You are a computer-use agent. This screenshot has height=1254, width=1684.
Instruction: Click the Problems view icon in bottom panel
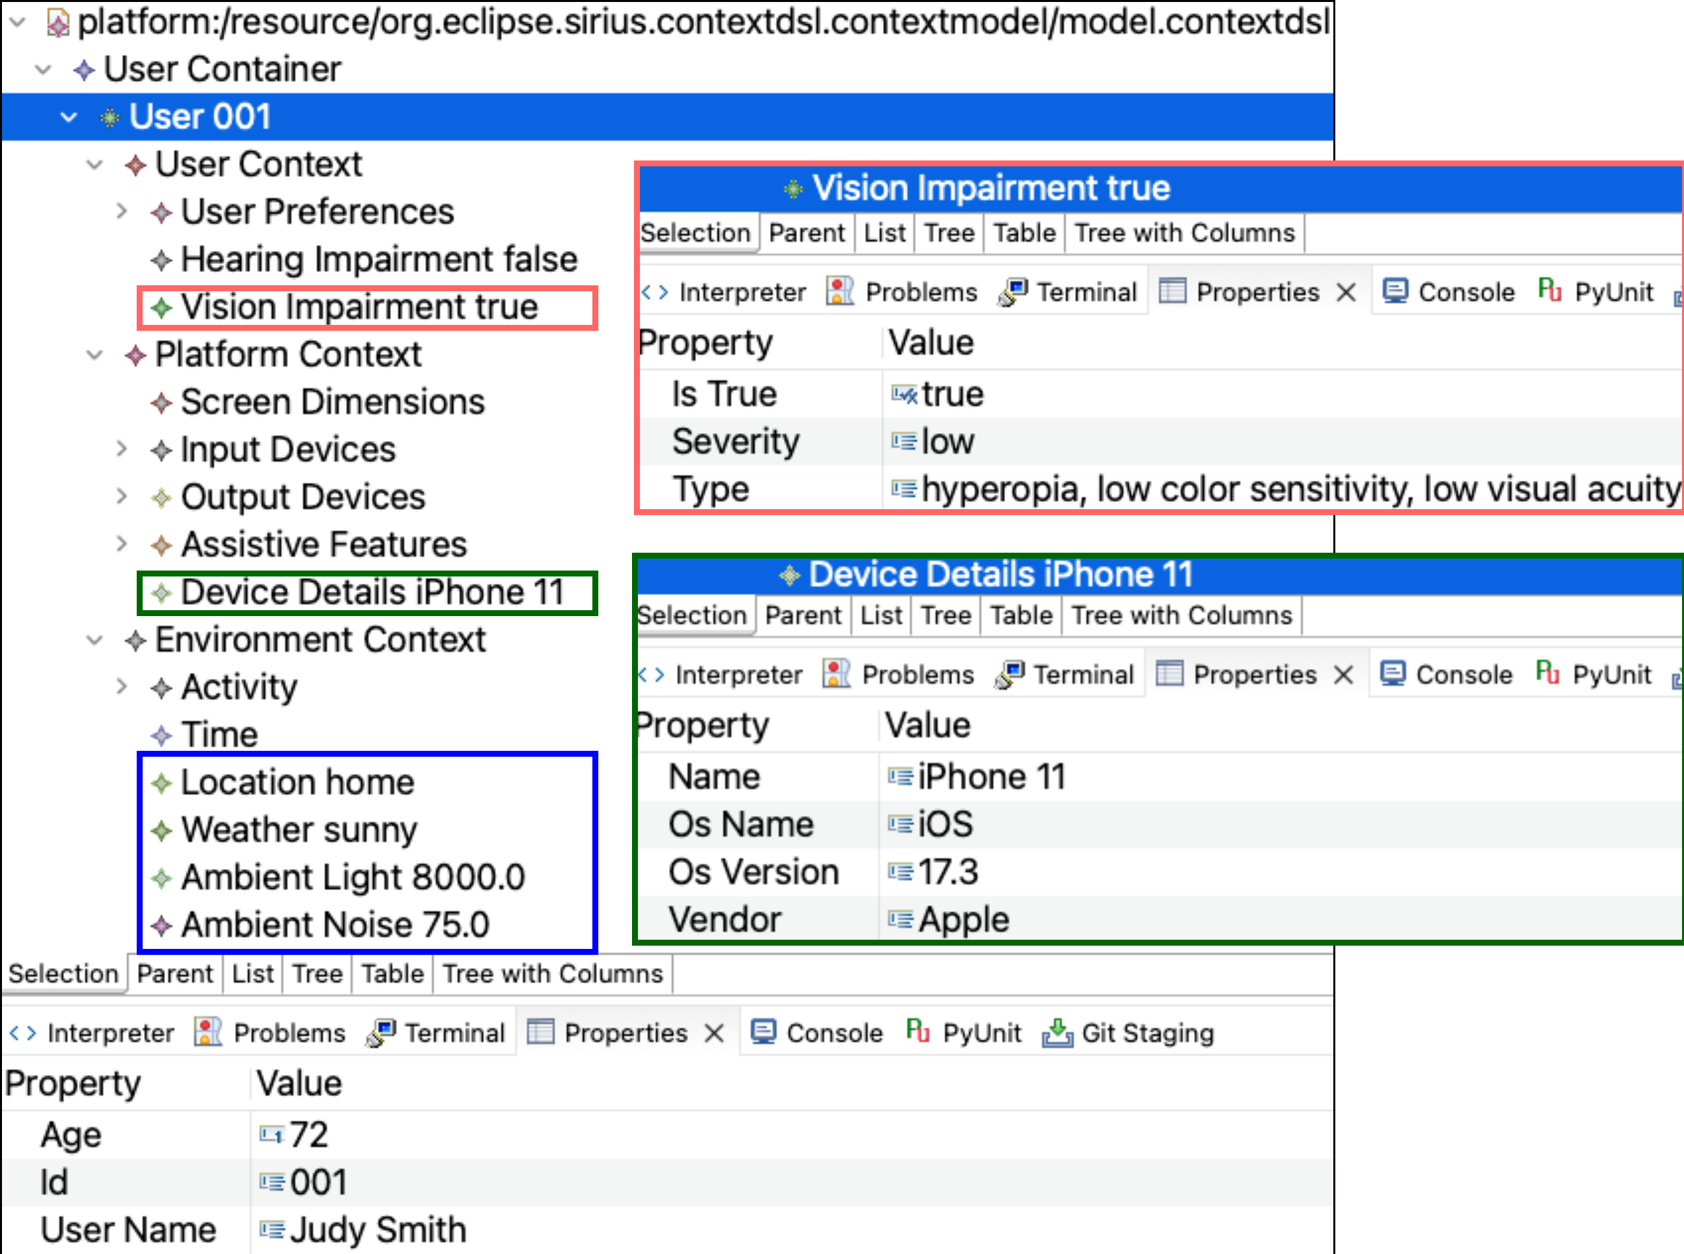pos(207,1032)
